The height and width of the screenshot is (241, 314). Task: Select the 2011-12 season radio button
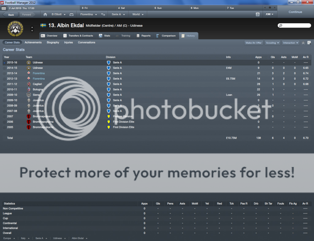click(x=4, y=85)
